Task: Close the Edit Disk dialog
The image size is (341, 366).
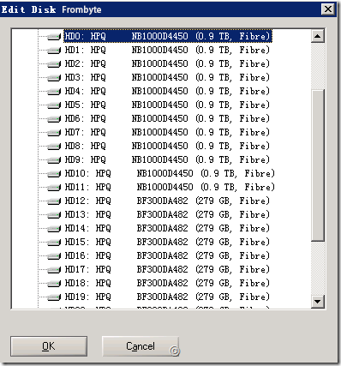Action: (328, 9)
